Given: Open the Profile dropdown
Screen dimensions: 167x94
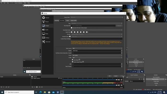Looking at the screenshot, I should [x=97, y=57].
